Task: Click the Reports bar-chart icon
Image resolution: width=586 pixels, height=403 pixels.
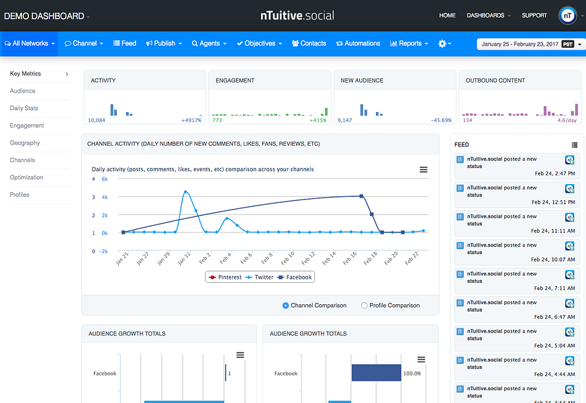Action: (x=395, y=42)
